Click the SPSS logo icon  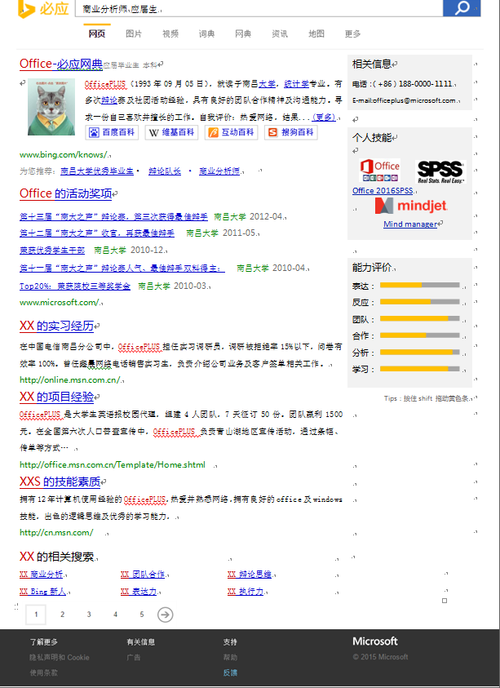point(440,171)
